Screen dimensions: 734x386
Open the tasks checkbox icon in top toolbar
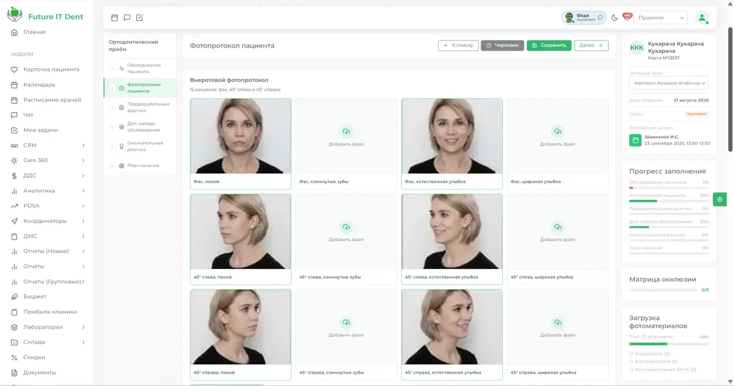click(139, 17)
